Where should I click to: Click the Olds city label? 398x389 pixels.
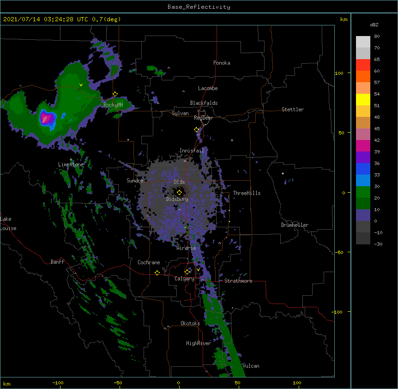point(179,182)
